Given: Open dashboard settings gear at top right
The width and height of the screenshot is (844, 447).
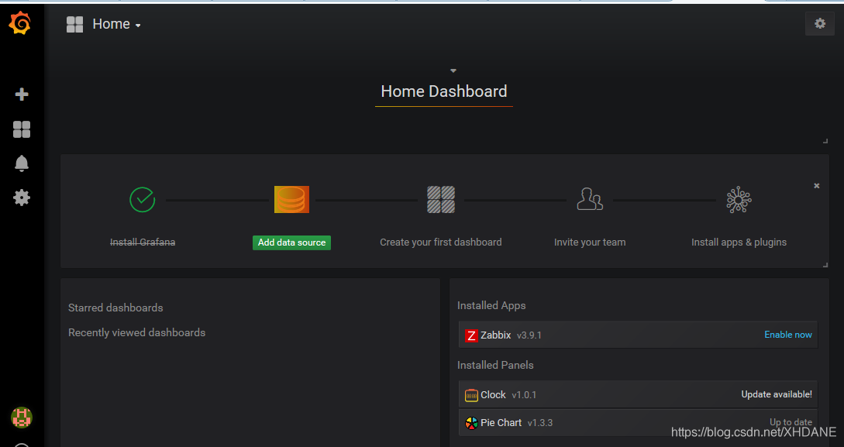Looking at the screenshot, I should (820, 24).
